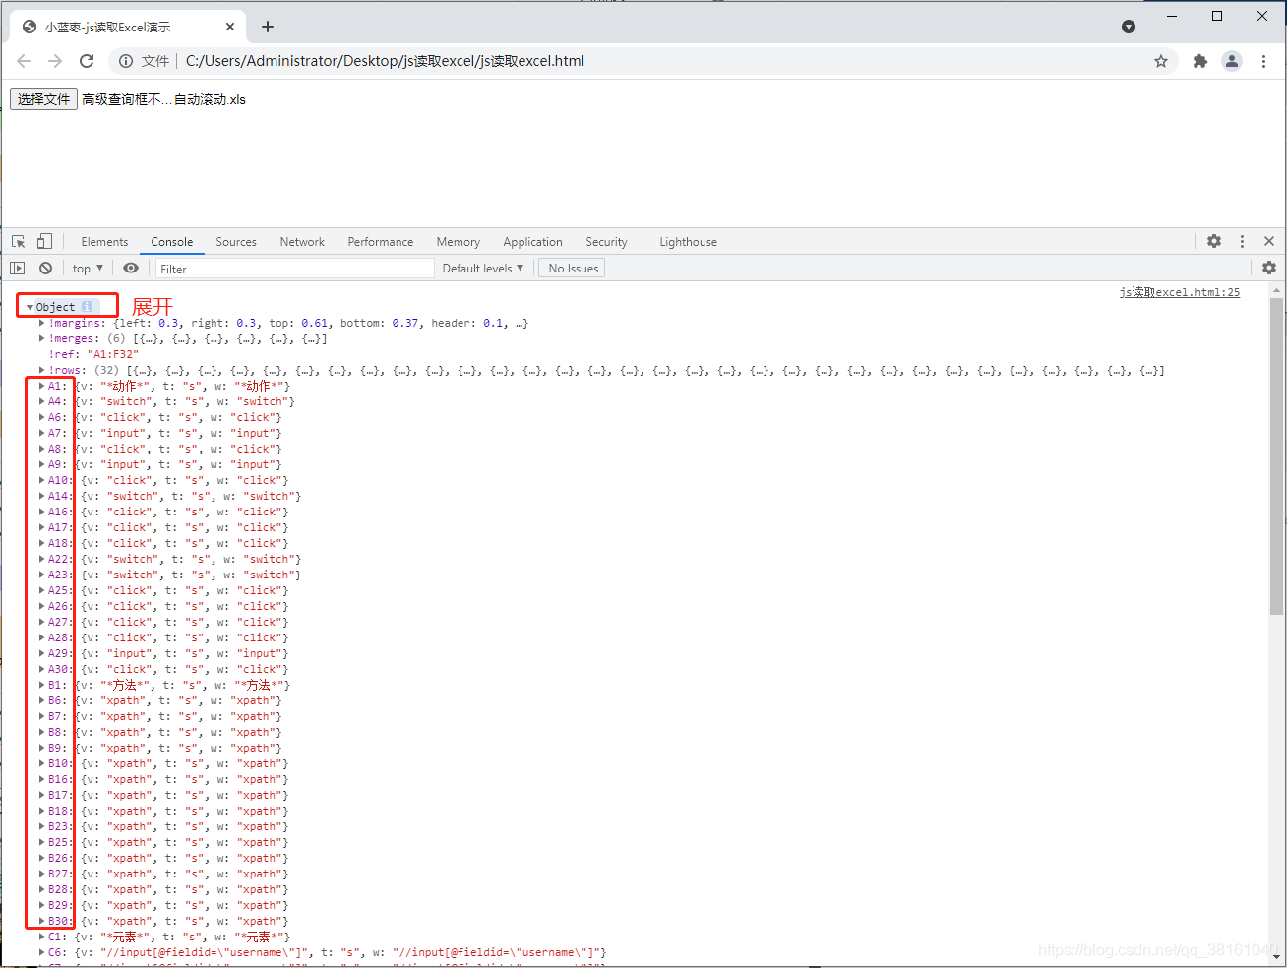Open the browser extensions puzzle icon
This screenshot has height=968, width=1287.
pyautogui.click(x=1199, y=61)
